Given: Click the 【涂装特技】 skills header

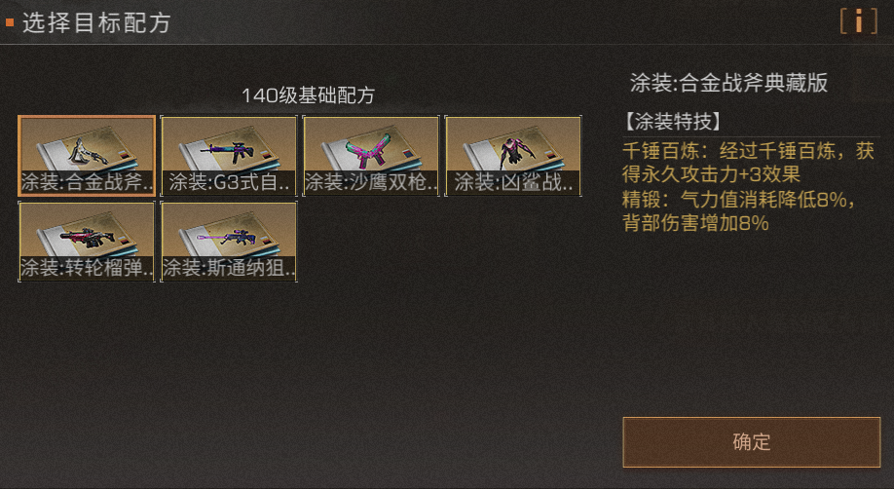Looking at the screenshot, I should [672, 122].
